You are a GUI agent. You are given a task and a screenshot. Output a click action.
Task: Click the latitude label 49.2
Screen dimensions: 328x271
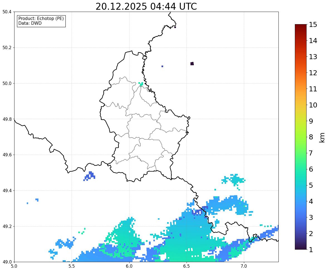tap(7, 226)
